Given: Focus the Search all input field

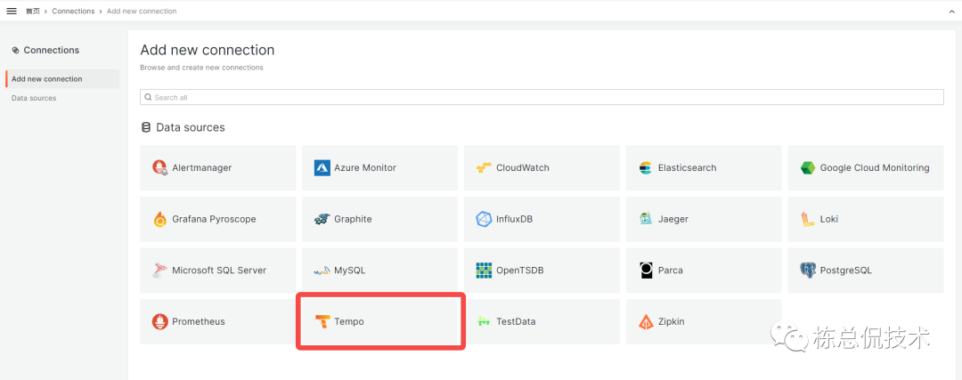Looking at the screenshot, I should click(x=542, y=97).
